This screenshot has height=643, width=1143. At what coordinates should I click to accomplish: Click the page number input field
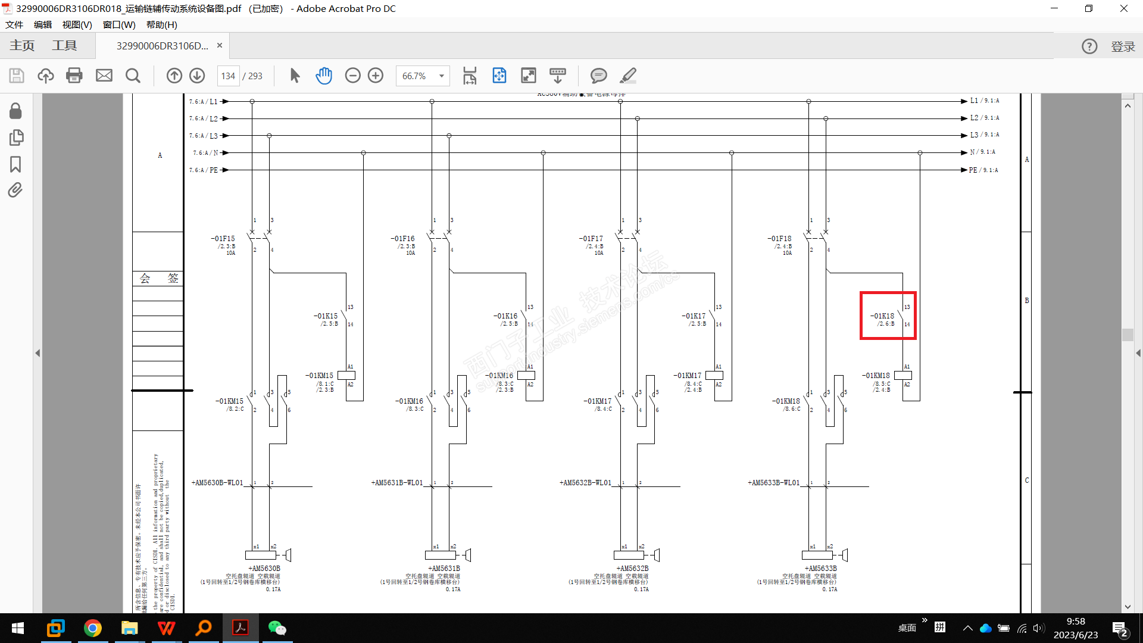point(228,76)
